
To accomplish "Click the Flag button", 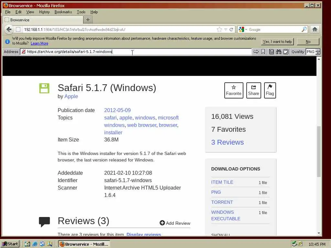I will click(x=270, y=90).
